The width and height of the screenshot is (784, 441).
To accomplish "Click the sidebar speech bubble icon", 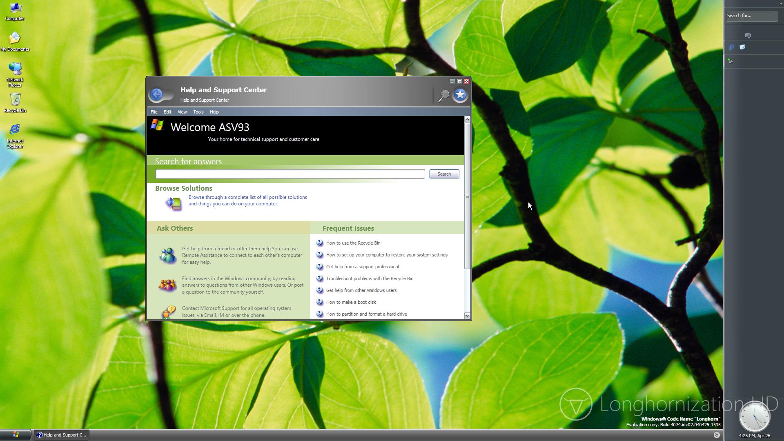I will [x=748, y=36].
